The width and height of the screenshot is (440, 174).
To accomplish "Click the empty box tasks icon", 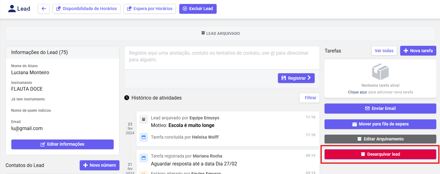I will tap(380, 72).
